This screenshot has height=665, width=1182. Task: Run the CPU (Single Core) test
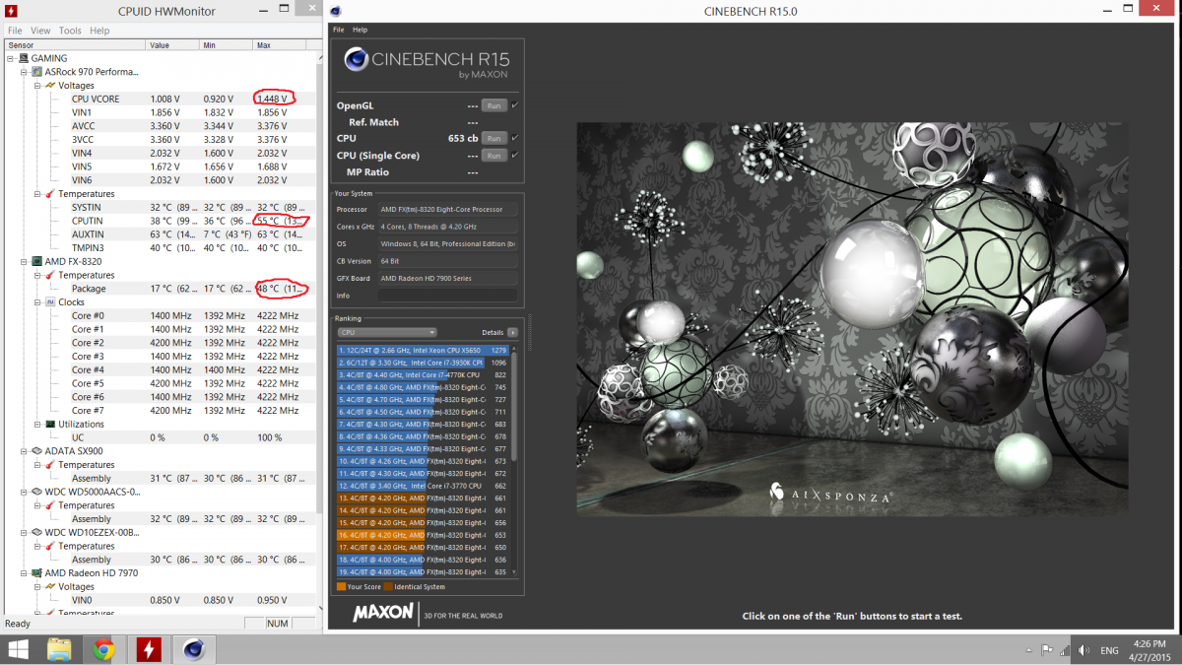pos(493,156)
